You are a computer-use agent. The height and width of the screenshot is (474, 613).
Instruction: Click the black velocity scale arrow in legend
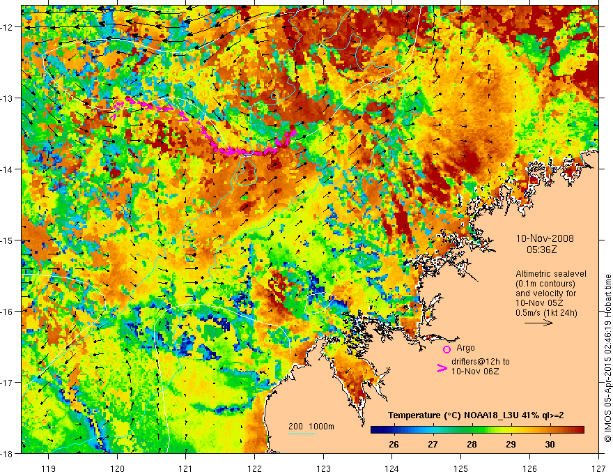tap(538, 323)
